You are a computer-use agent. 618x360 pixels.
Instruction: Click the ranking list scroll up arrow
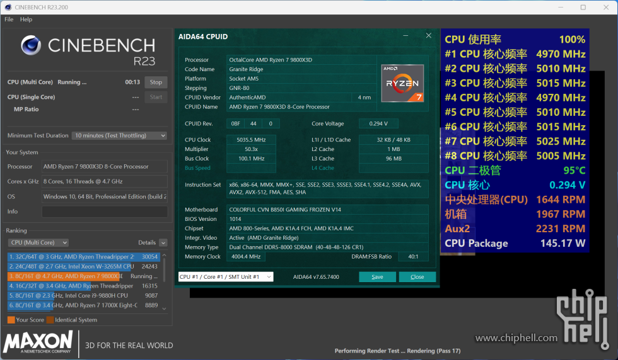(165, 256)
